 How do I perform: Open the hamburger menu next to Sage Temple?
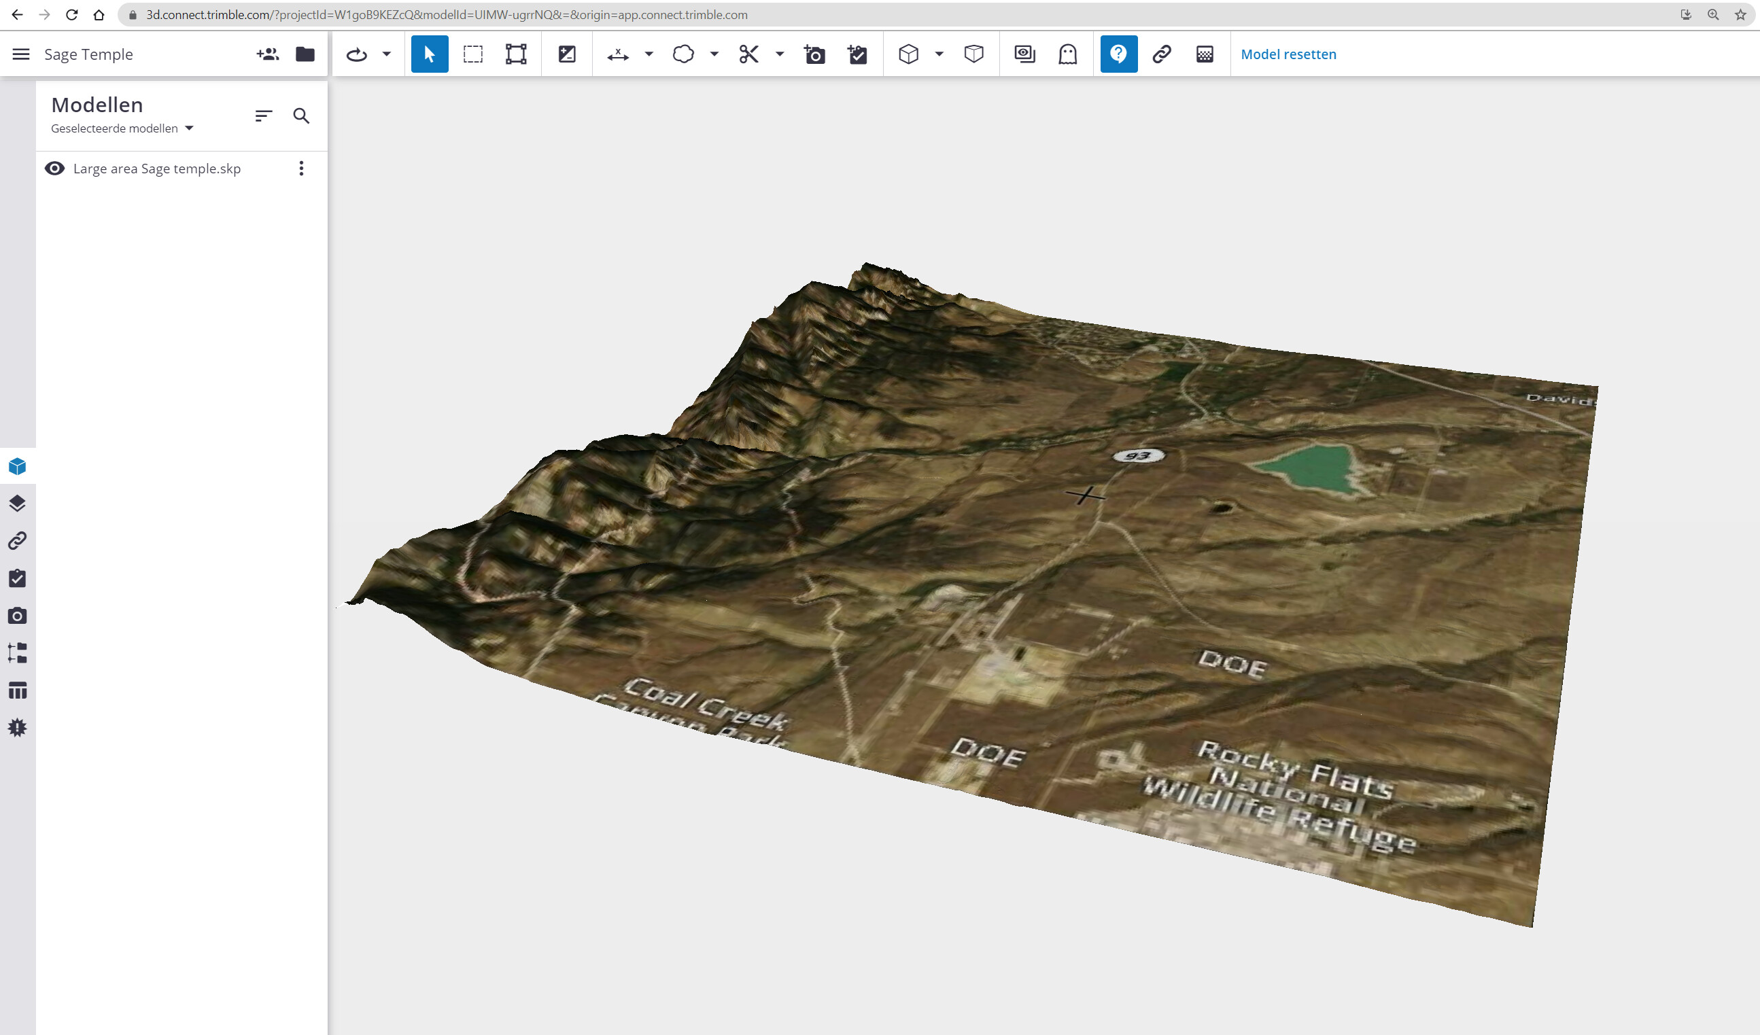click(21, 54)
